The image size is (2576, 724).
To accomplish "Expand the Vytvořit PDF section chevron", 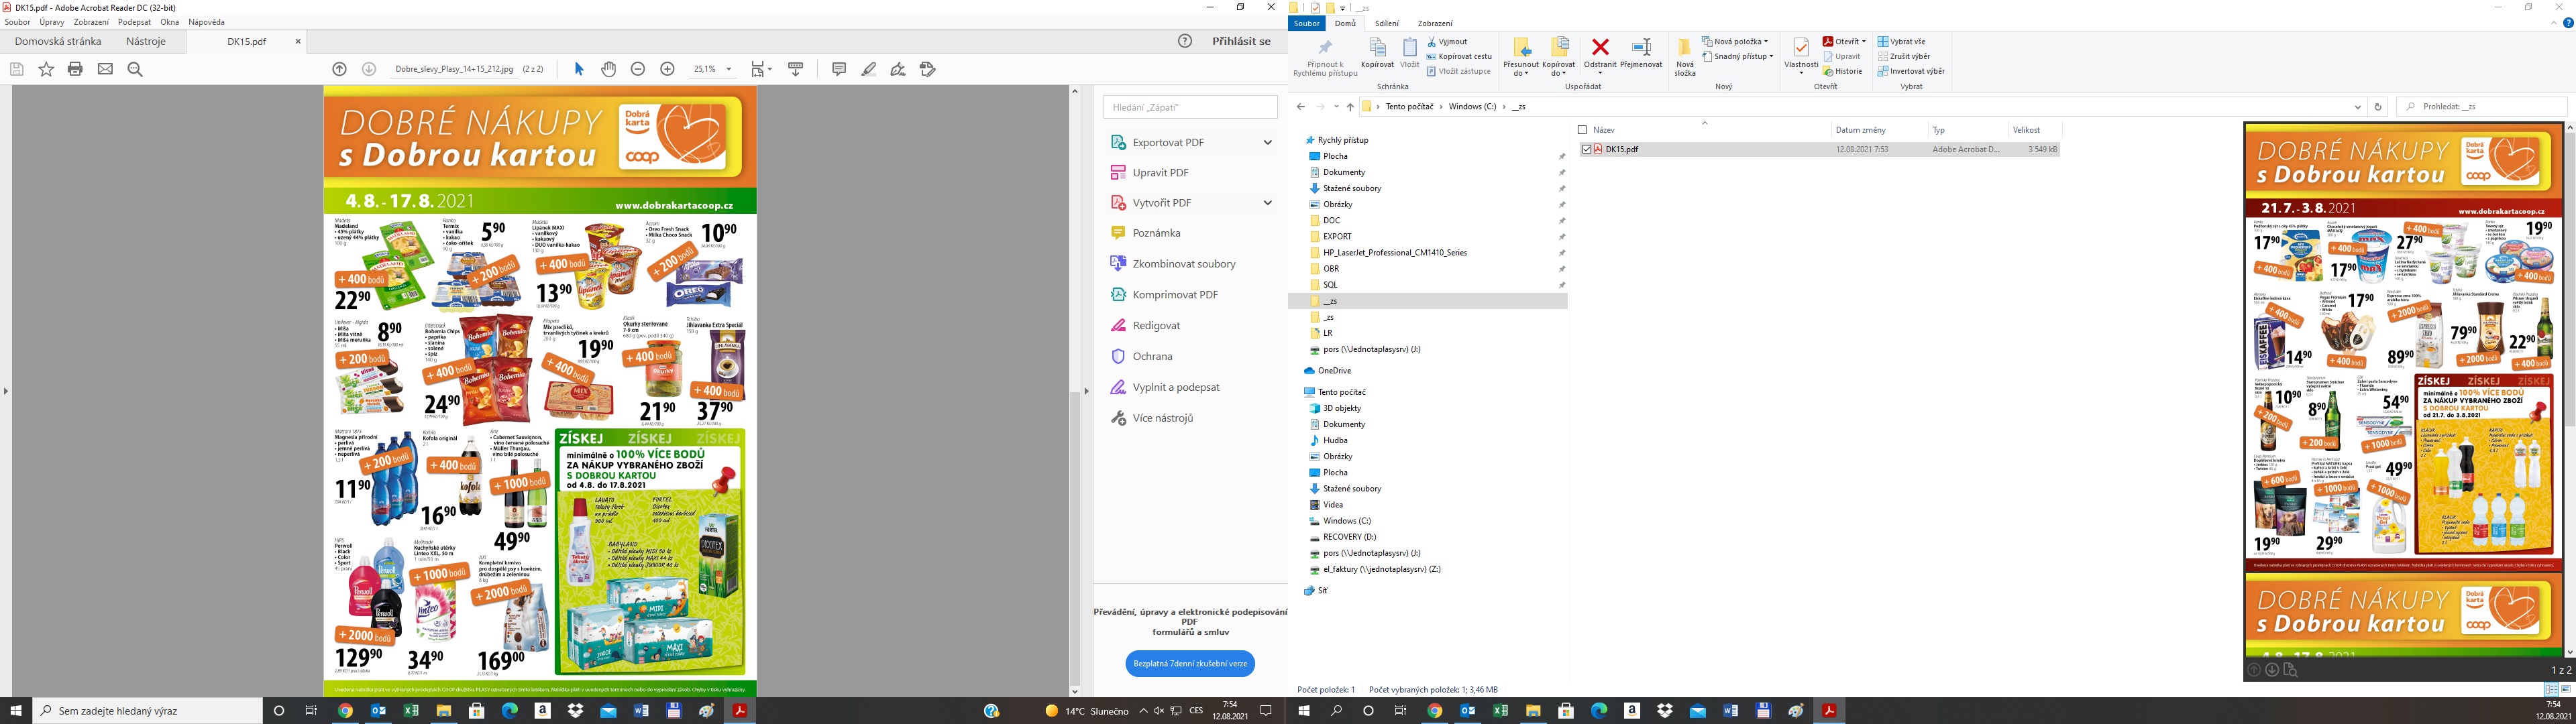I will pos(1268,203).
